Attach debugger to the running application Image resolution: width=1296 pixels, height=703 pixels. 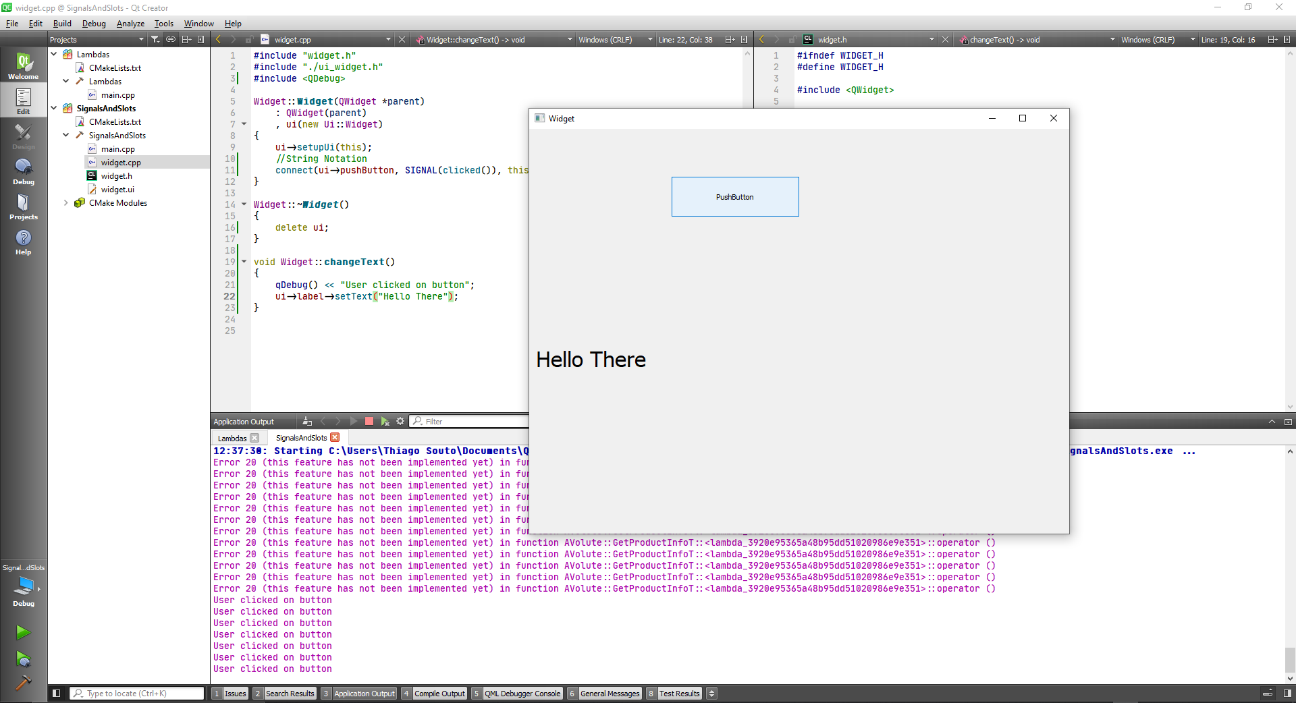coord(385,421)
